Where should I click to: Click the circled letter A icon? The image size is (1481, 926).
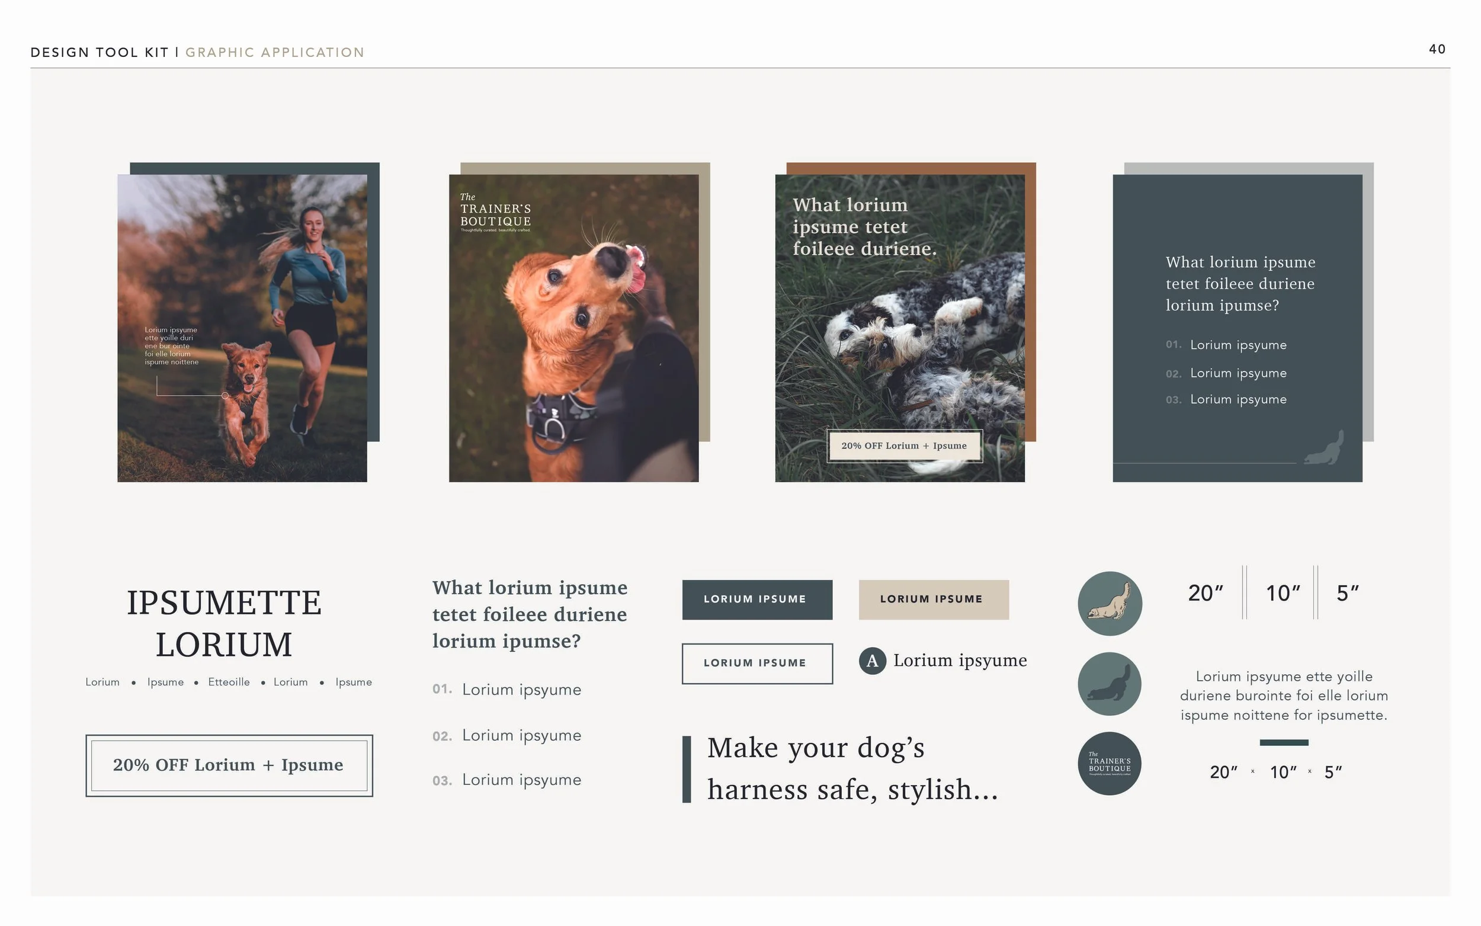click(x=872, y=661)
